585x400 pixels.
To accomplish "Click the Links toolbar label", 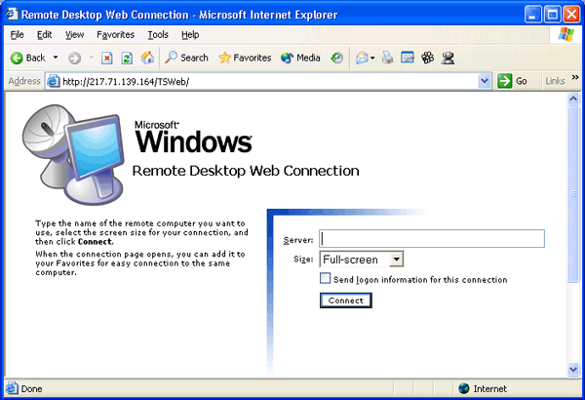I will [555, 81].
